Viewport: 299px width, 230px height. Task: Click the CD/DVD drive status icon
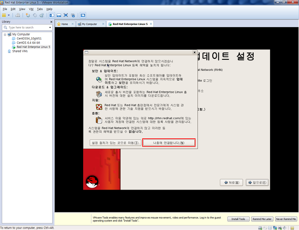[265, 228]
